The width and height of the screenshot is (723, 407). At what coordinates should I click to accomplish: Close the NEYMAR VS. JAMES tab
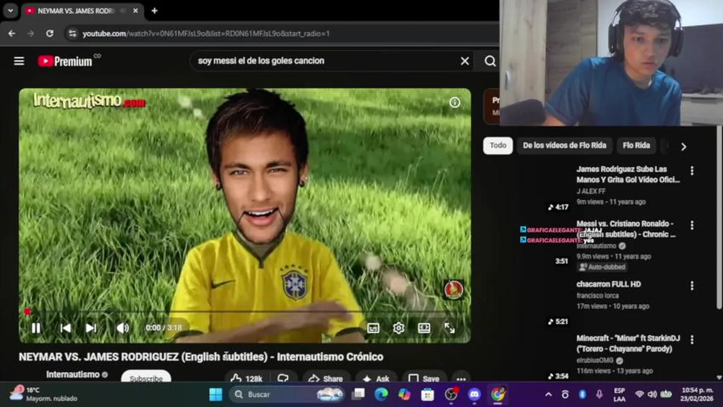tap(135, 11)
